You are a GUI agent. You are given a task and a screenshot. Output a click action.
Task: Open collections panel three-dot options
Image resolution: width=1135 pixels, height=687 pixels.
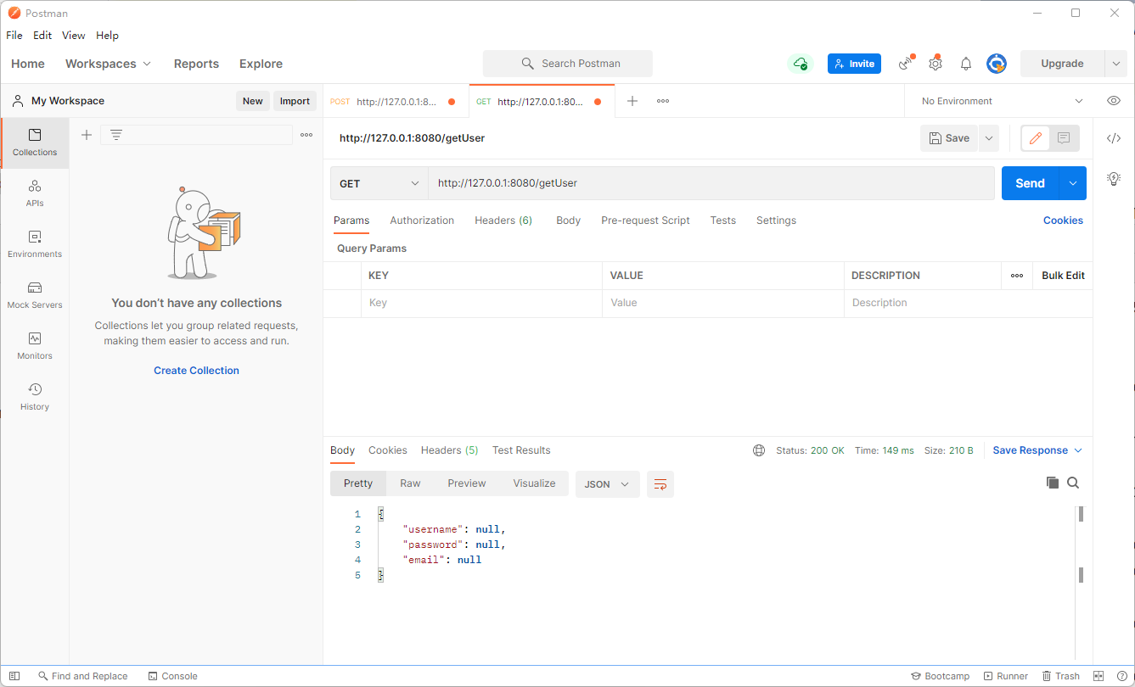(306, 135)
